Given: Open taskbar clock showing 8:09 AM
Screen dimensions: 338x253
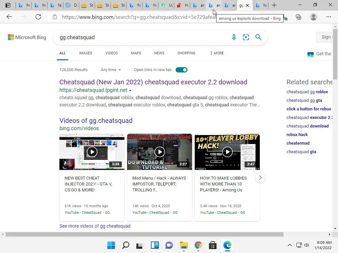Looking at the screenshot, I should pyautogui.click(x=323, y=245).
